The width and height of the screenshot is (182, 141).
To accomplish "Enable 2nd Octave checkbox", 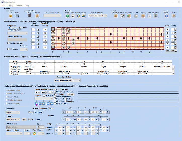I will click(x=8, y=49).
